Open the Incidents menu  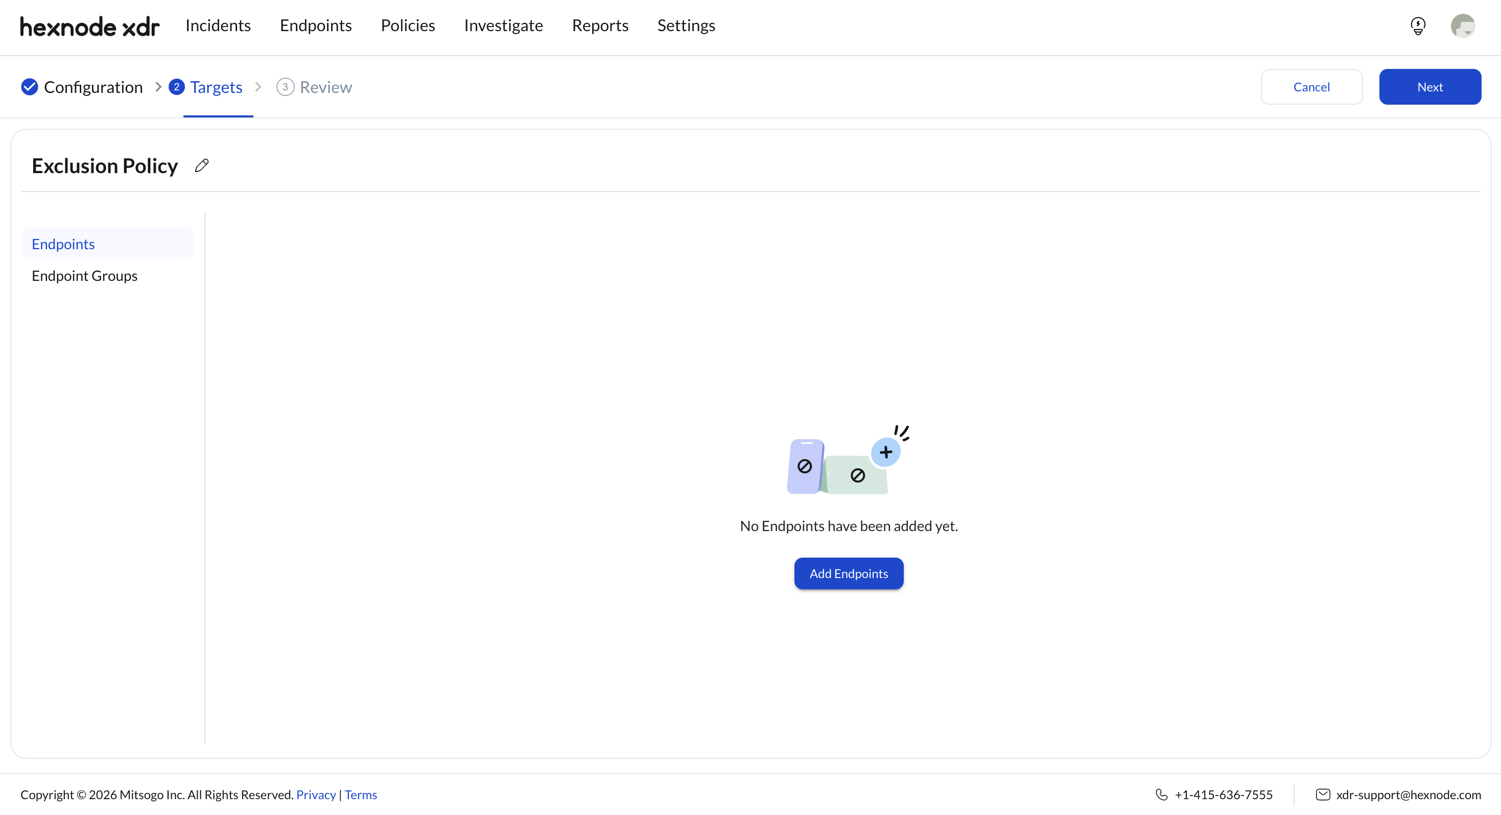(218, 26)
